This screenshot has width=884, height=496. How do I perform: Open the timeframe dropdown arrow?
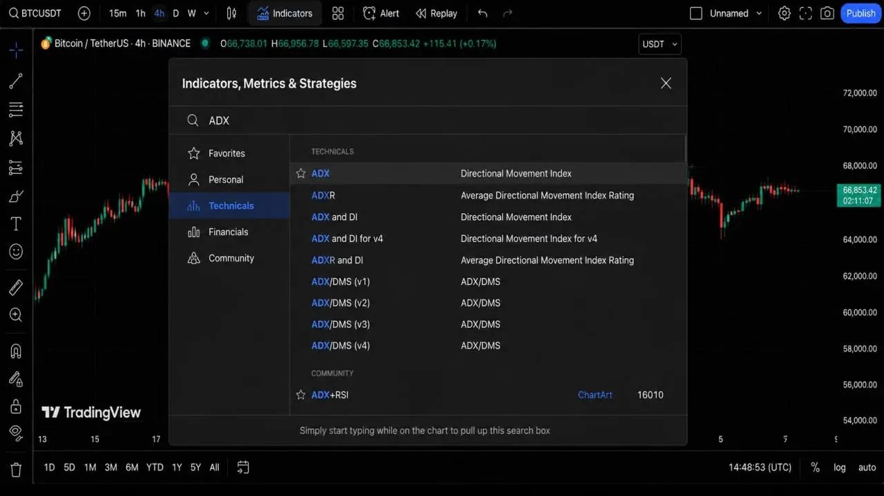click(206, 13)
